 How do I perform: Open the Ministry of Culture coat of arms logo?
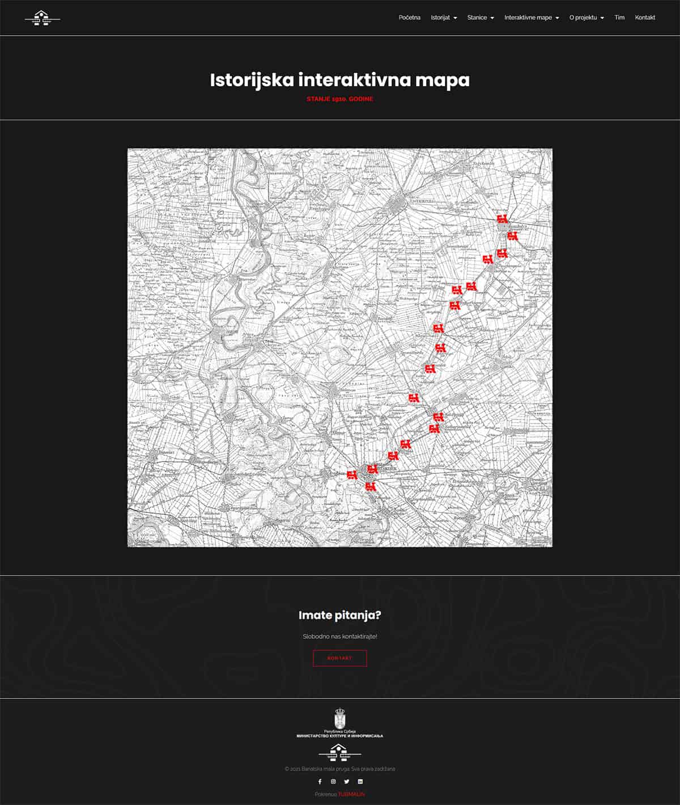tap(340, 718)
